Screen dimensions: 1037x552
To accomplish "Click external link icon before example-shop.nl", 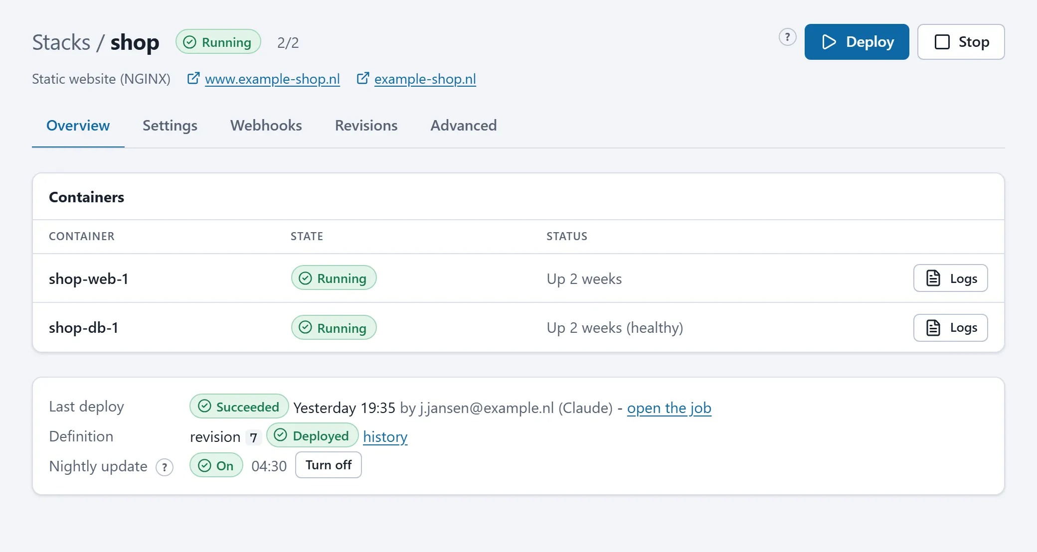I will click(x=363, y=78).
